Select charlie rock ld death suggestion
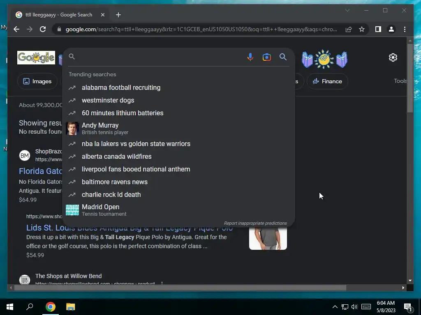Screen dimensions: 421x315 click(x=178, y=195)
